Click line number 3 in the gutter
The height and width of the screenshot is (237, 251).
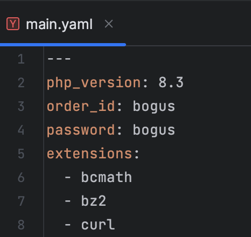coord(21,107)
